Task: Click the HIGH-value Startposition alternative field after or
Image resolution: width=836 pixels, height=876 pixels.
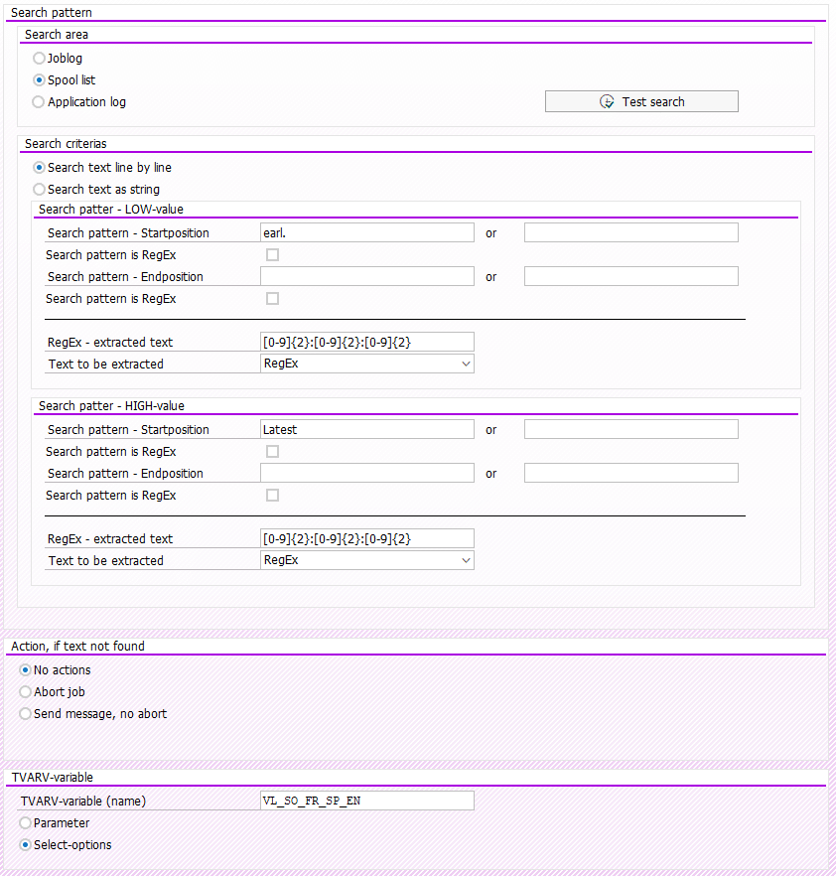Action: [x=631, y=430]
